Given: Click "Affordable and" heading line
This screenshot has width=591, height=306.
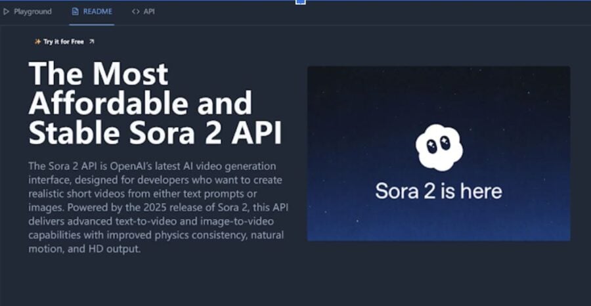Looking at the screenshot, I should click(x=141, y=103).
